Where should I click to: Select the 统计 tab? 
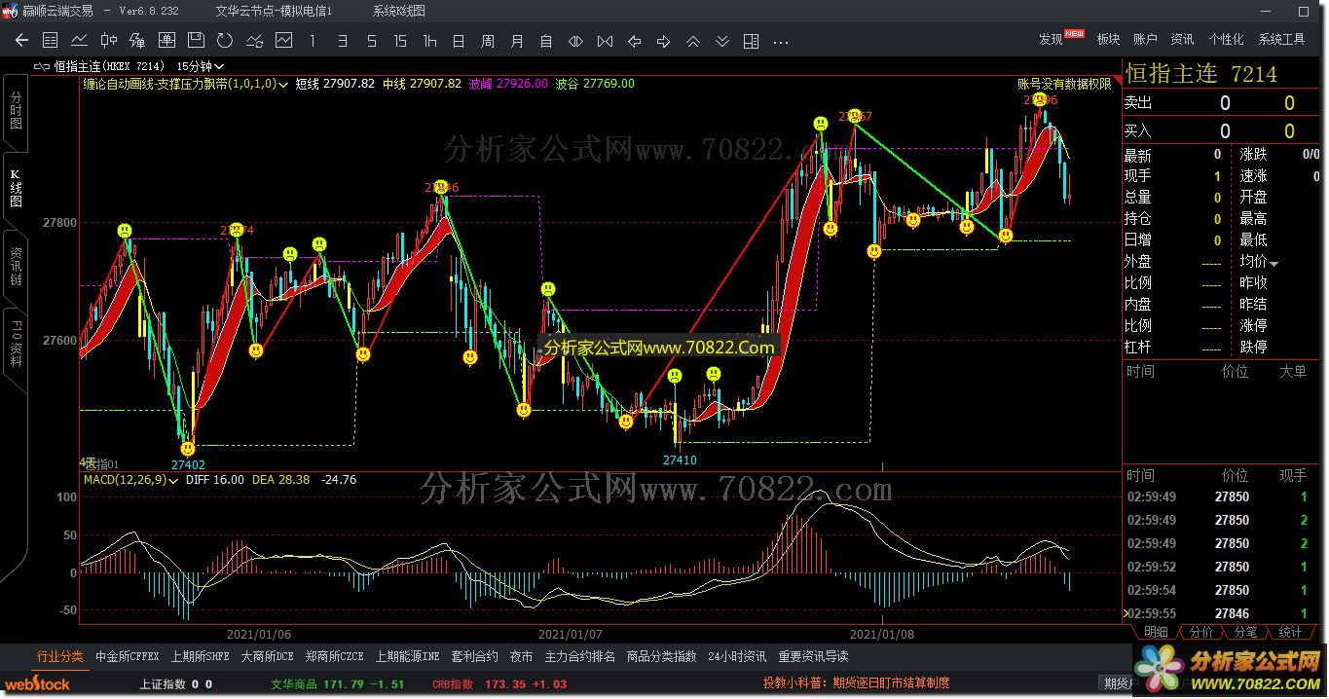[x=1290, y=633]
